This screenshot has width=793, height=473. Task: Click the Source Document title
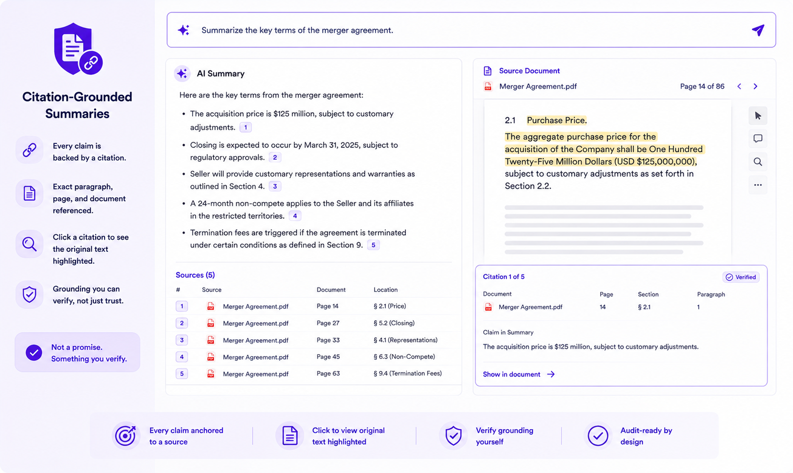(x=529, y=71)
